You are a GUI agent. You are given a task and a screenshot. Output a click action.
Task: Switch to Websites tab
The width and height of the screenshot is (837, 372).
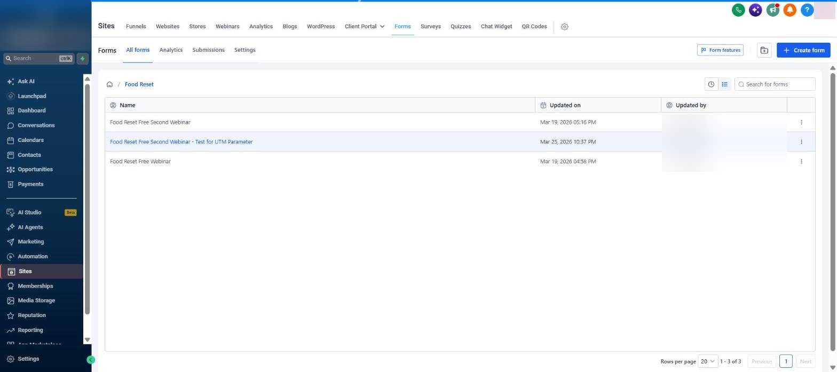coord(168,27)
